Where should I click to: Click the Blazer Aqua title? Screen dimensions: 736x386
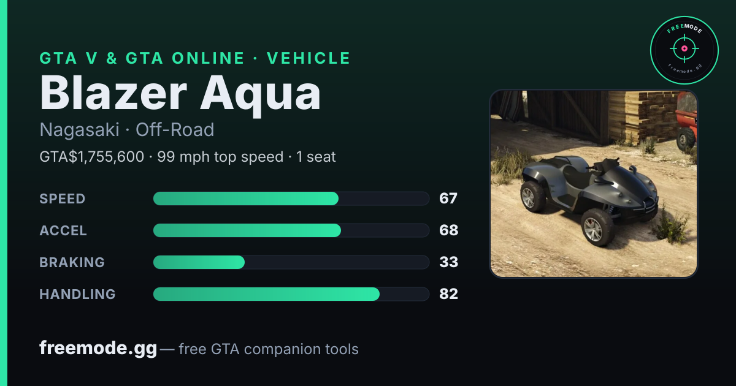pyautogui.click(x=180, y=93)
